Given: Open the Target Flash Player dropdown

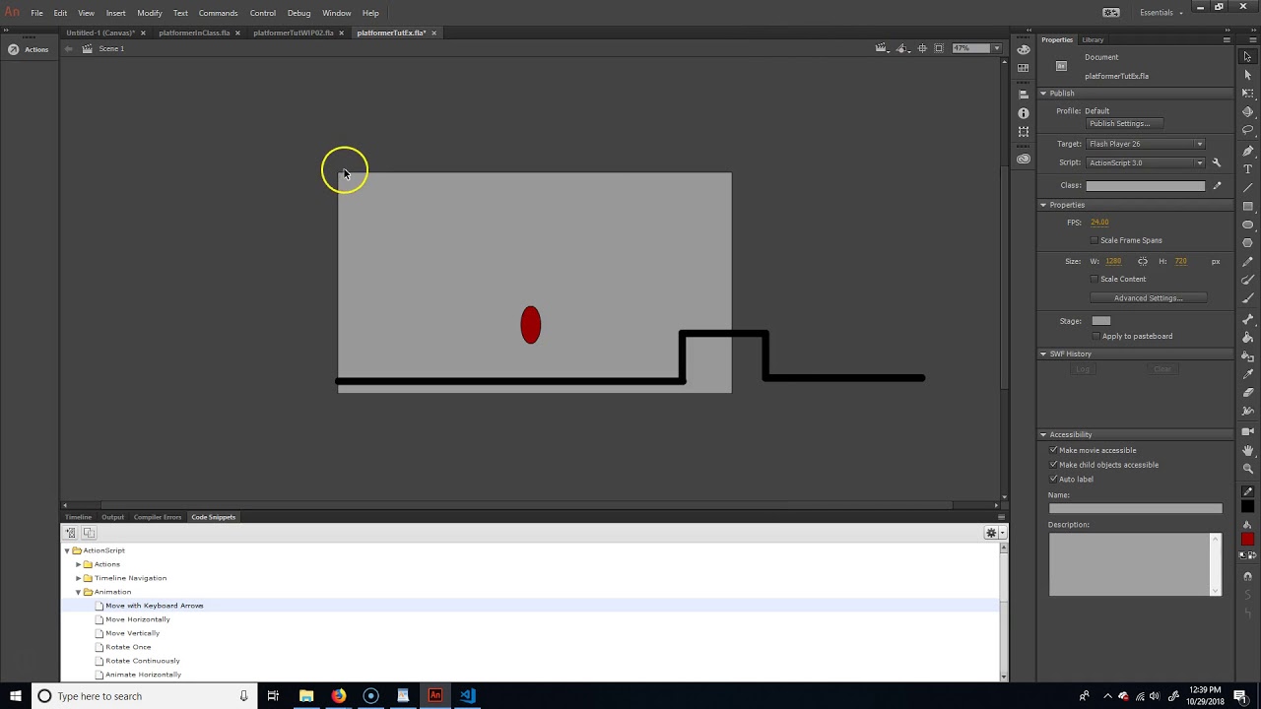Looking at the screenshot, I should pyautogui.click(x=1145, y=144).
